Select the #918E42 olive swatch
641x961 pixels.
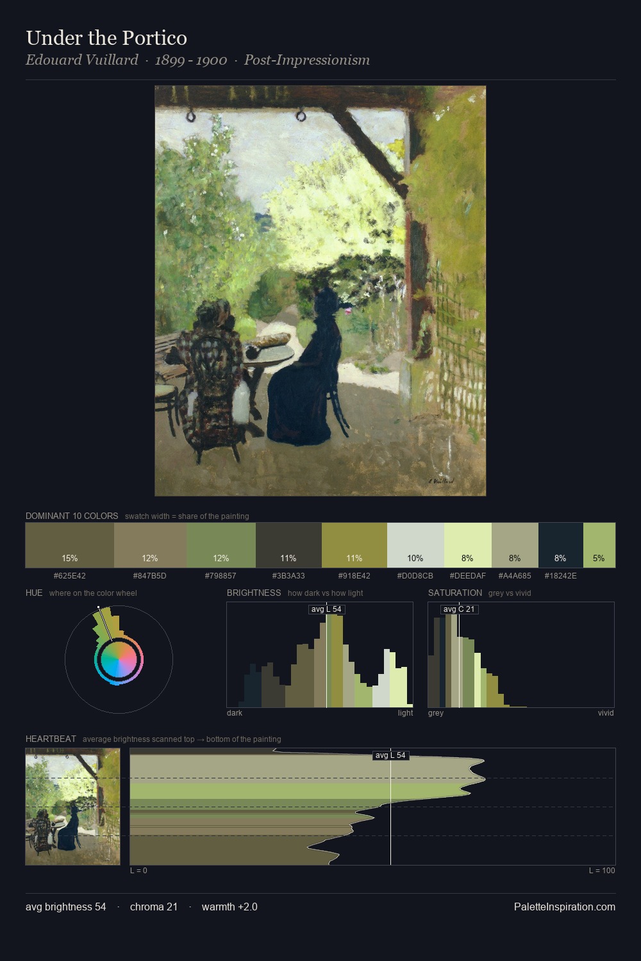(354, 545)
